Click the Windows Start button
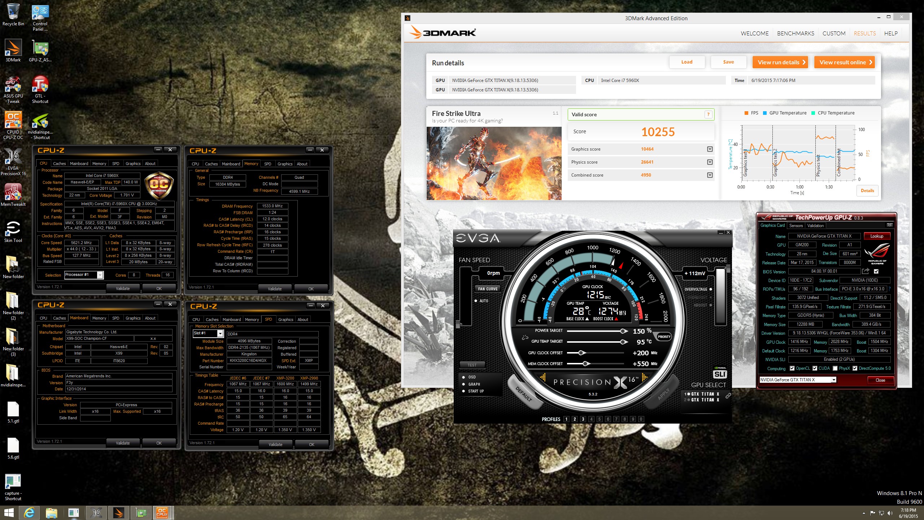Viewport: 924px width, 520px height. coord(9,512)
